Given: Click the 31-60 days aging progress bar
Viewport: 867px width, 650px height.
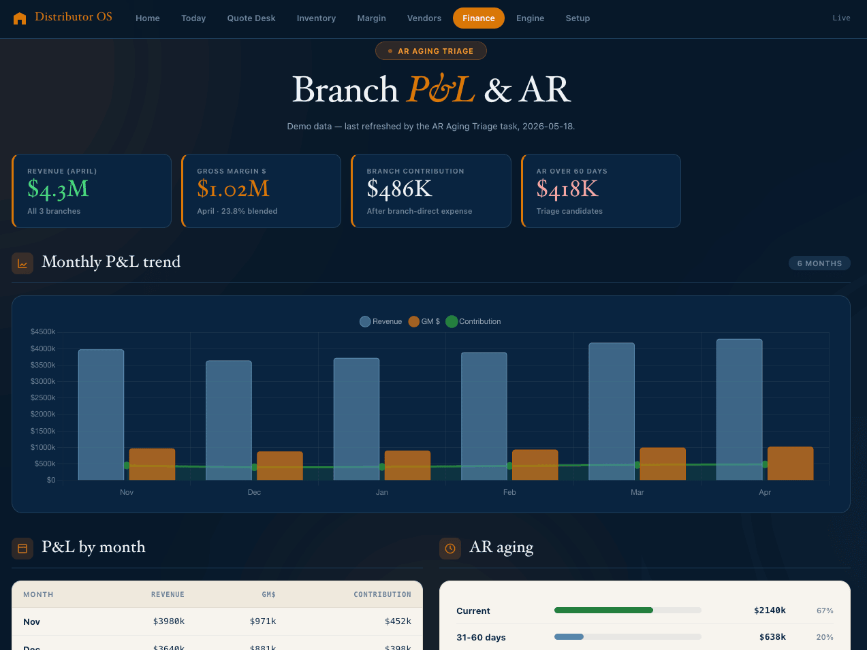Looking at the screenshot, I should click(x=628, y=637).
